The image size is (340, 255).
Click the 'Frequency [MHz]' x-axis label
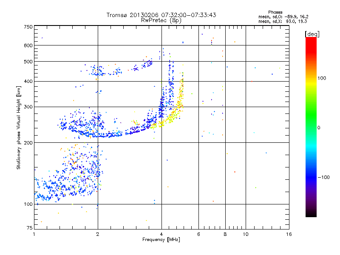point(161,240)
